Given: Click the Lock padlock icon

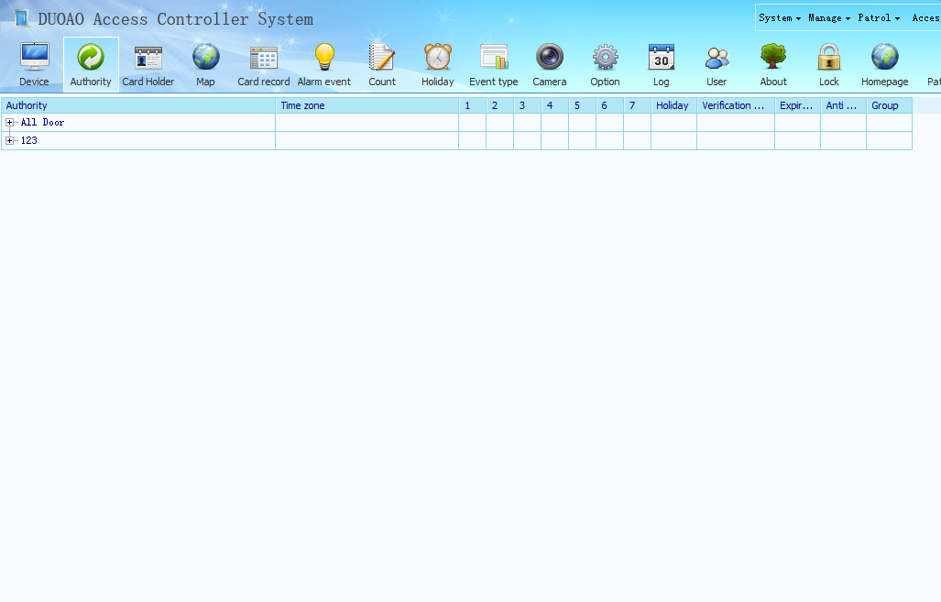Looking at the screenshot, I should (x=828, y=59).
